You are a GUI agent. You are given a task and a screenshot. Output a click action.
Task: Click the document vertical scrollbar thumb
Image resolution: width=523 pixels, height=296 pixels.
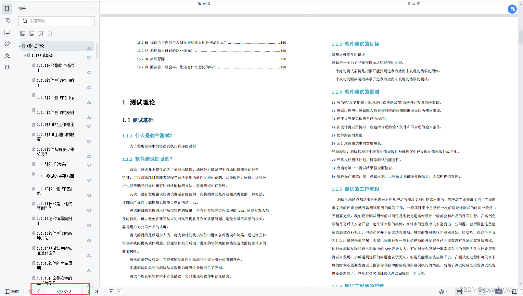pyautogui.click(x=520, y=37)
